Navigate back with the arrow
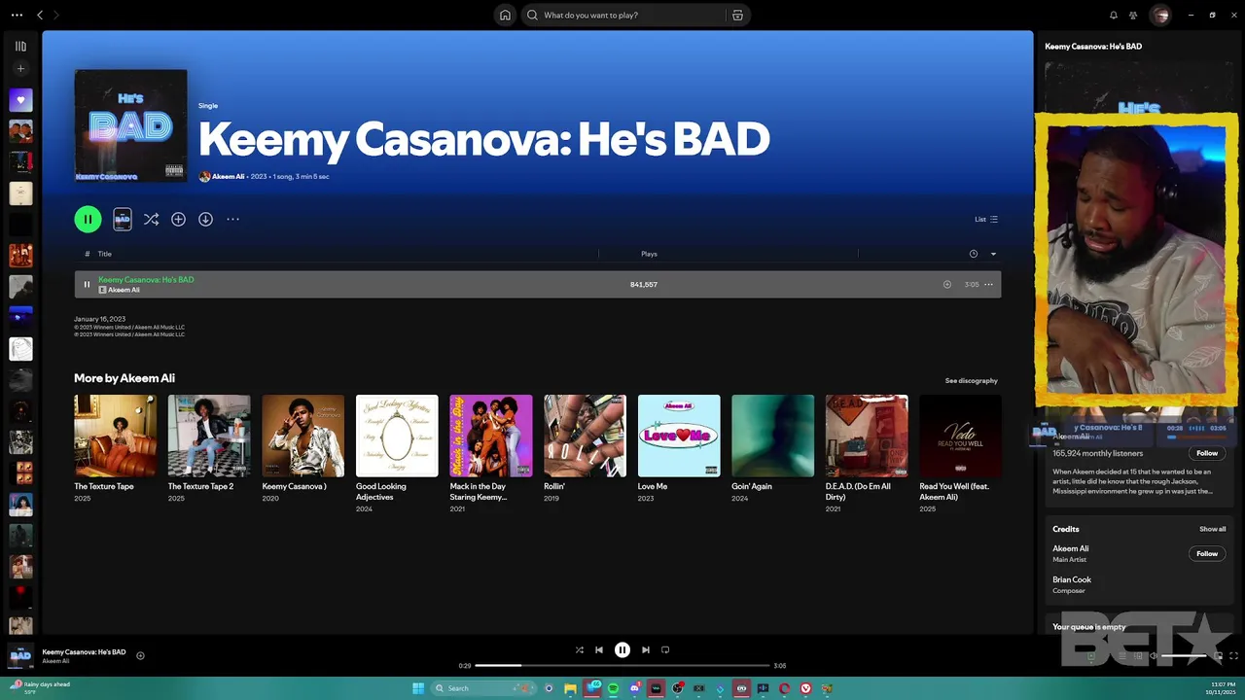 (x=40, y=16)
